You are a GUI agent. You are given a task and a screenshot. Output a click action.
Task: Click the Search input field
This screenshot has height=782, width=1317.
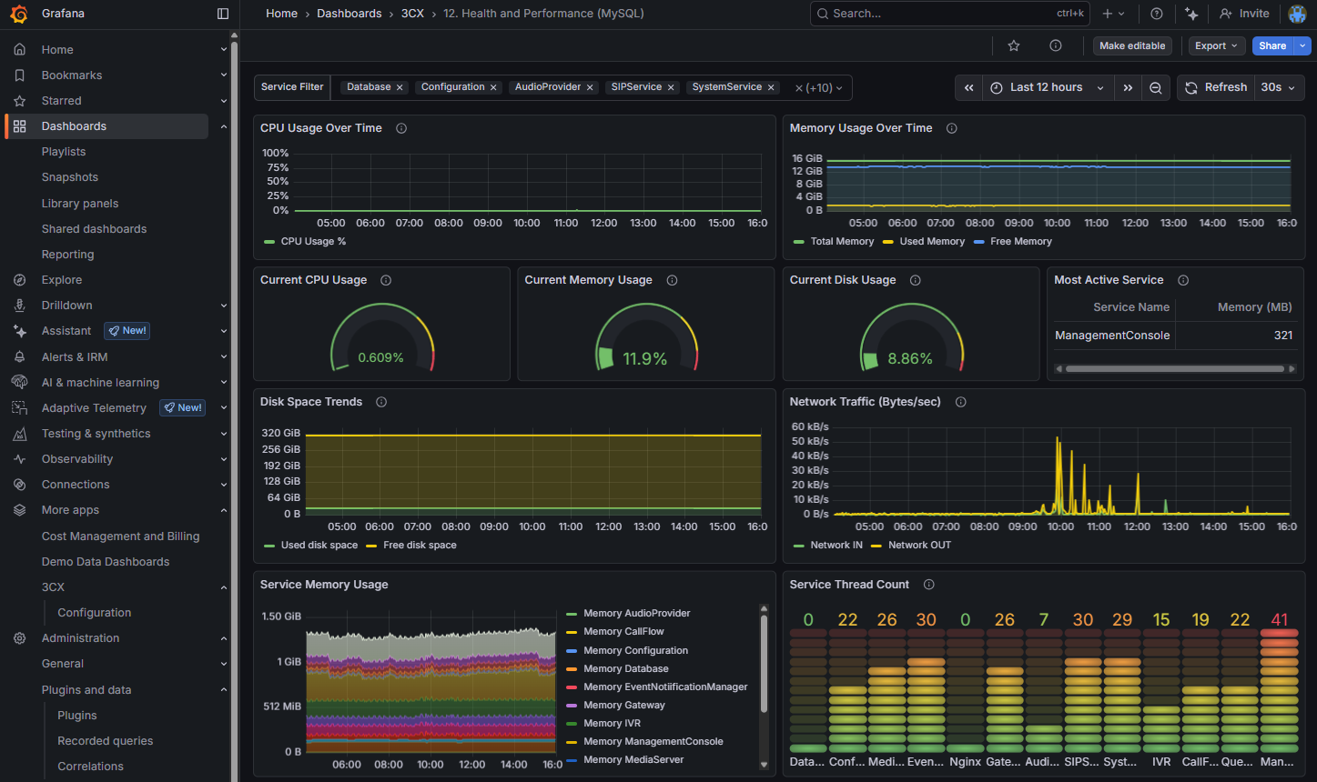click(948, 14)
